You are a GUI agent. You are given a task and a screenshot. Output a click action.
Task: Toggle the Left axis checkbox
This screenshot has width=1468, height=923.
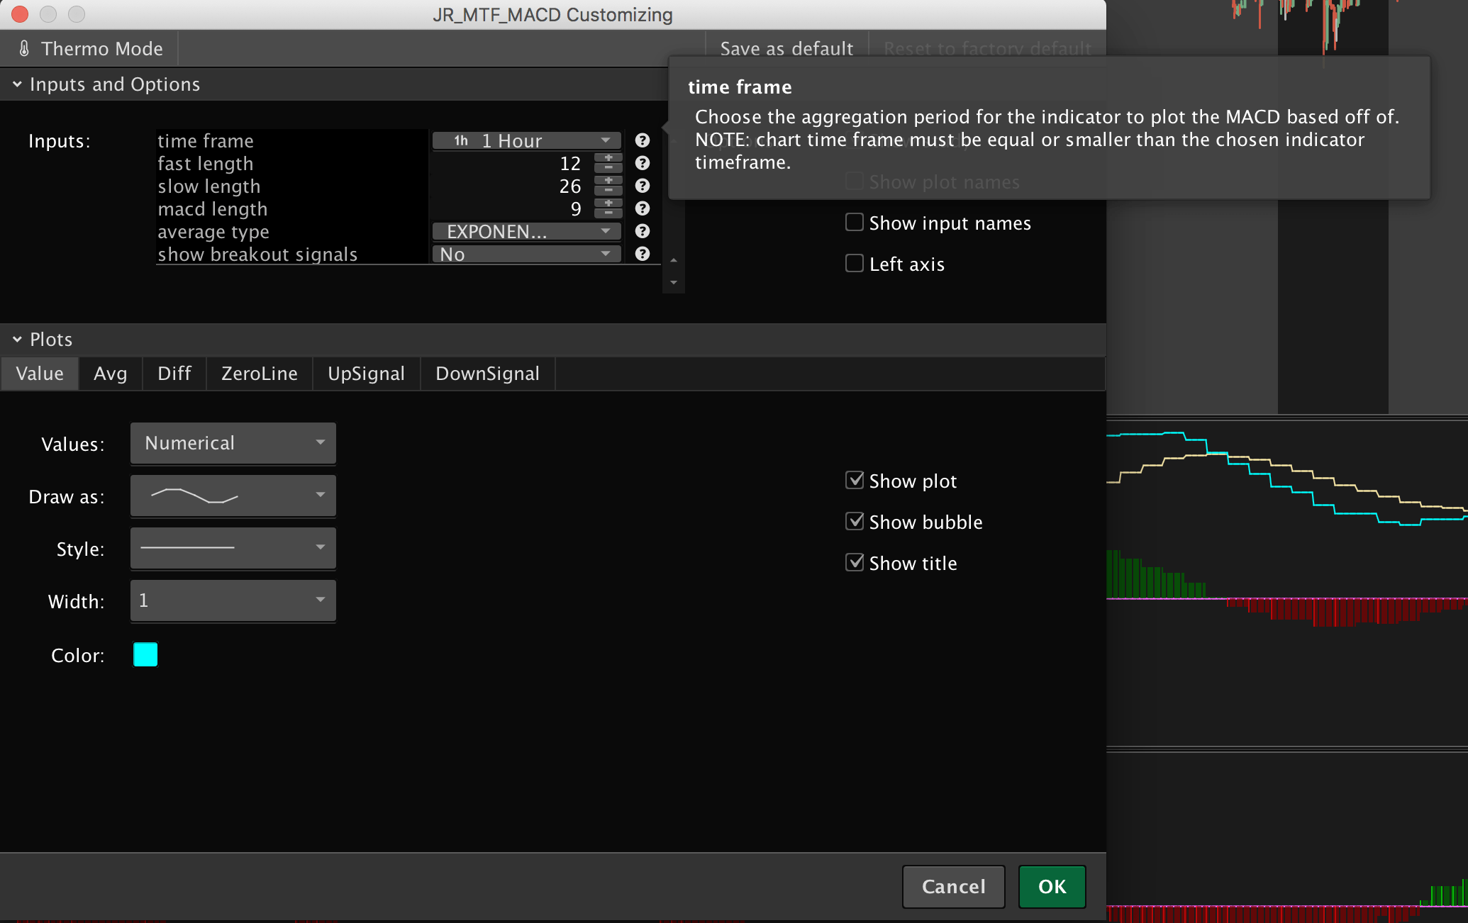pyautogui.click(x=855, y=264)
